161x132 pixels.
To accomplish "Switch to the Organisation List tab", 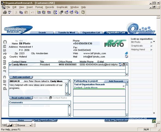I will click(91, 32).
